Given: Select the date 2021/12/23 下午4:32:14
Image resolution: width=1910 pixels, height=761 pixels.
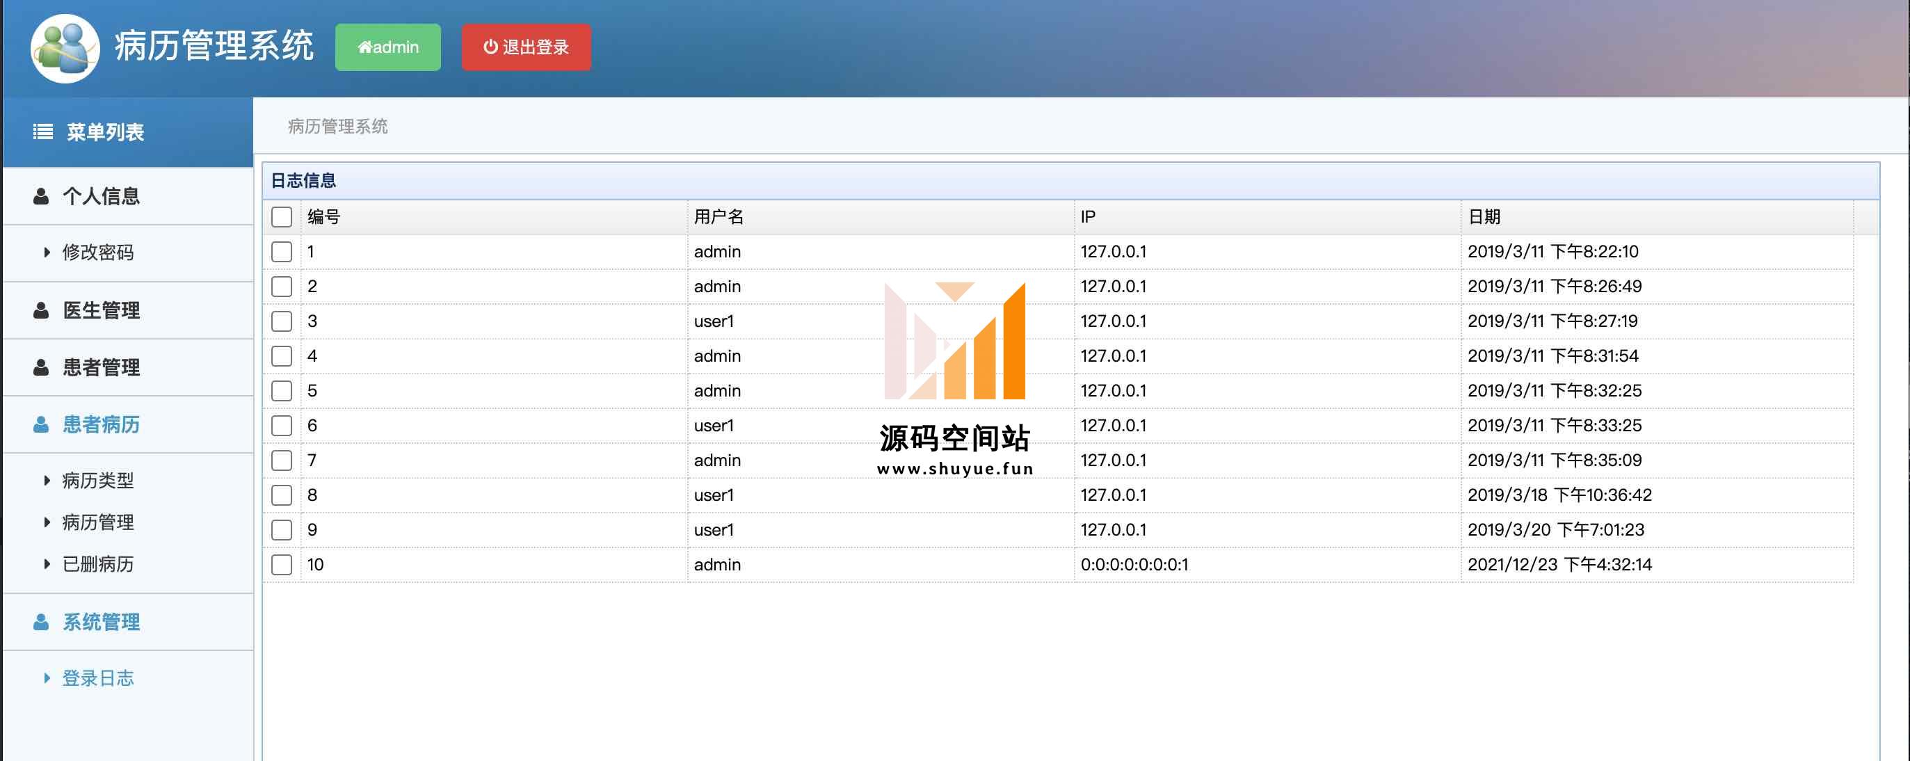Looking at the screenshot, I should tap(1560, 566).
